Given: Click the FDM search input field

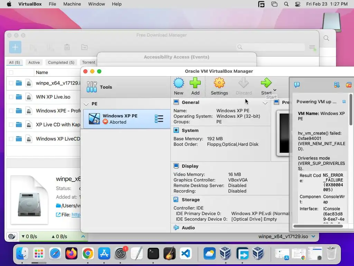Looking at the screenshot, I should [x=270, y=47].
